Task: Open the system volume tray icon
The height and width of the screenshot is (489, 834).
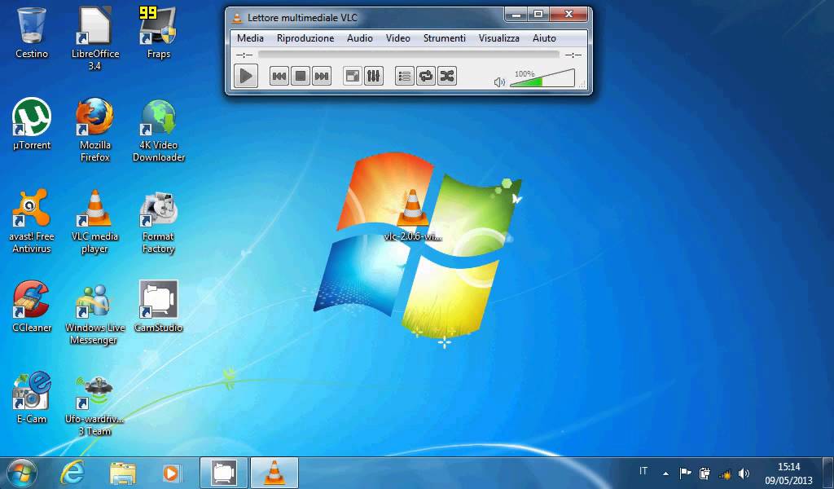Action: coord(744,473)
